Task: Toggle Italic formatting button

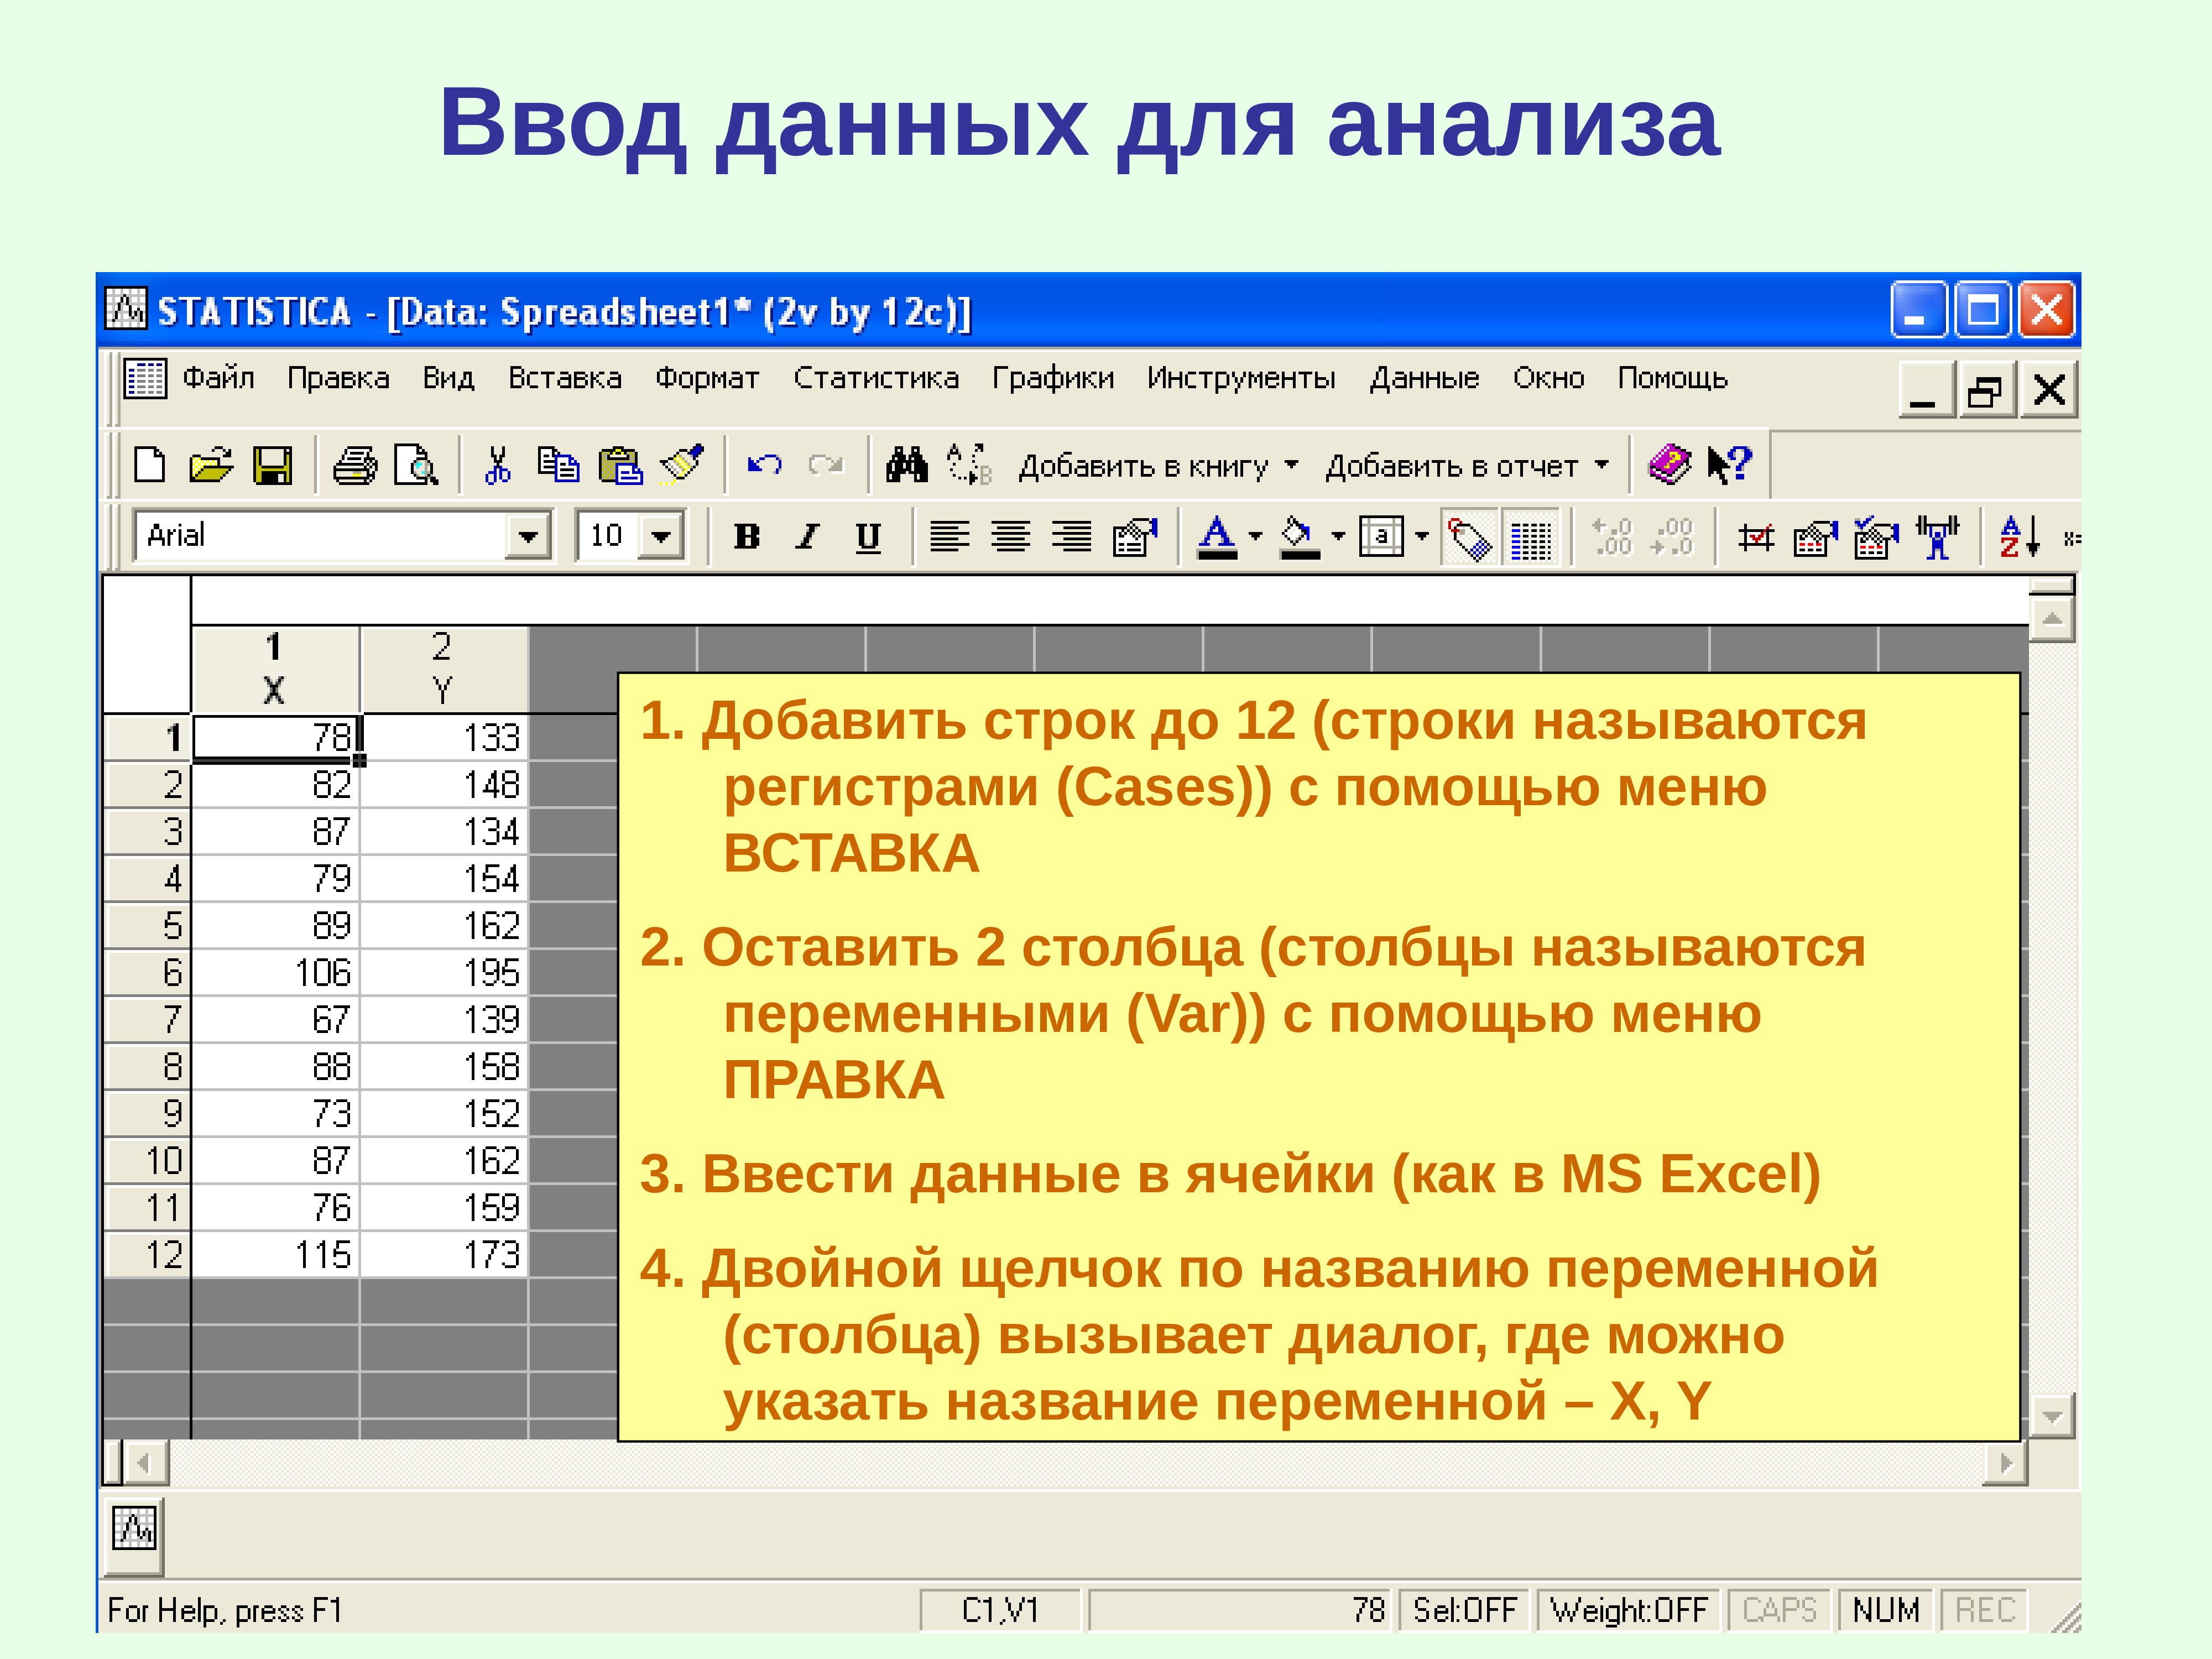Action: (807, 537)
